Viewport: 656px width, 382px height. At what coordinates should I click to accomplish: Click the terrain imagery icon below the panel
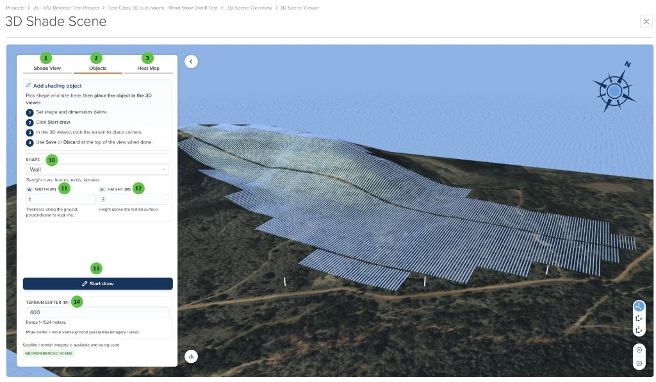191,356
